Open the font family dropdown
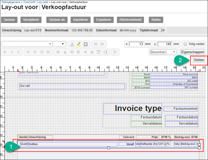Image resolution: width=208 pixels, height=160 pixels. (x=27, y=43)
